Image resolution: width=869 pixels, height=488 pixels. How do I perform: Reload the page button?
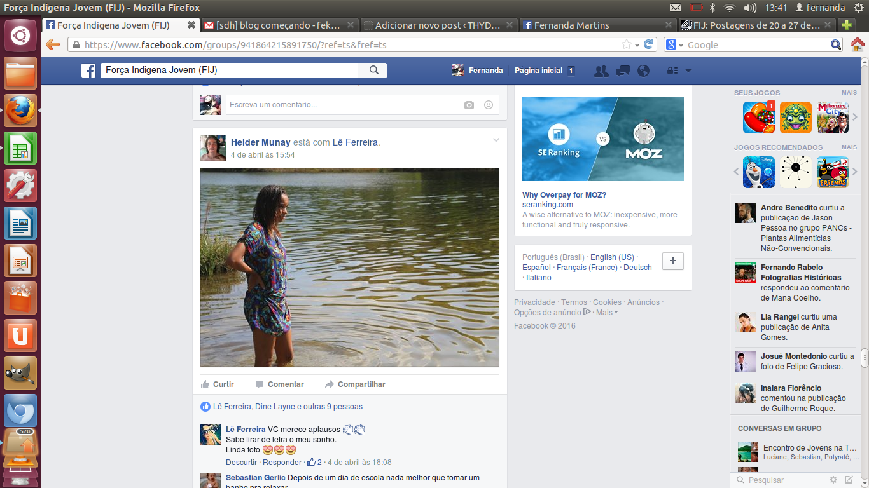pyautogui.click(x=649, y=44)
